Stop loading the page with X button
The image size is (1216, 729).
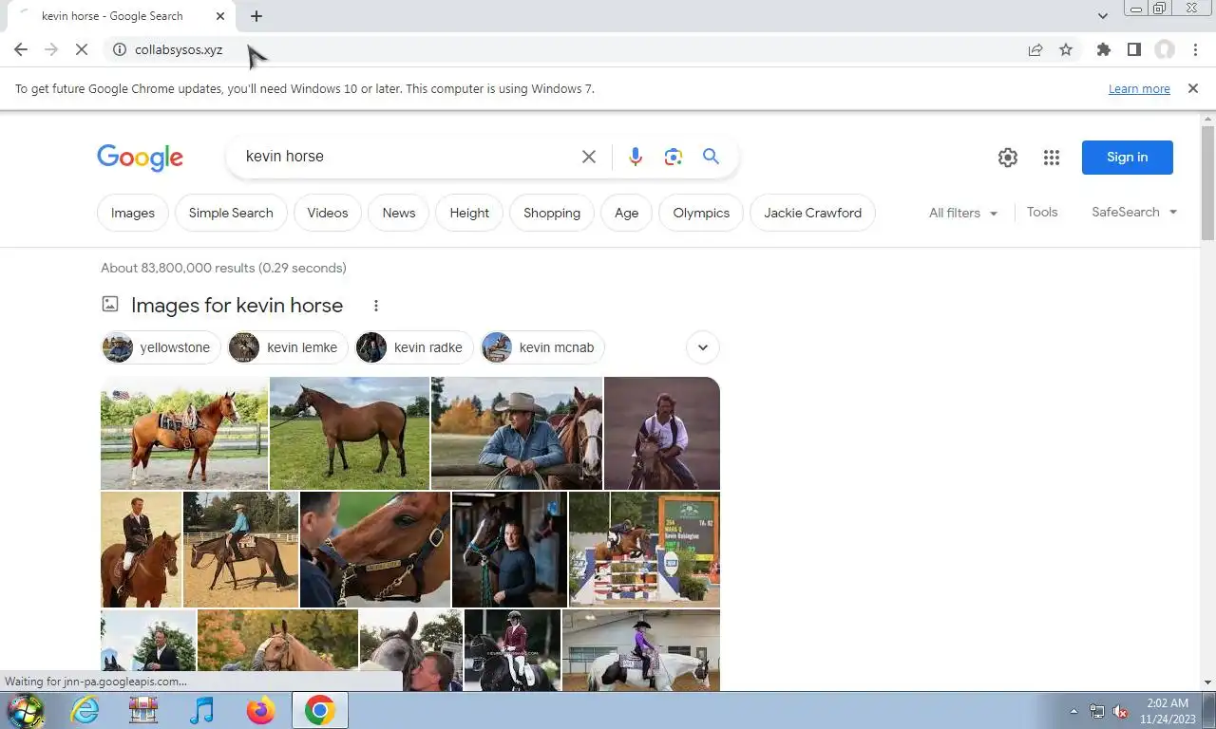click(82, 49)
